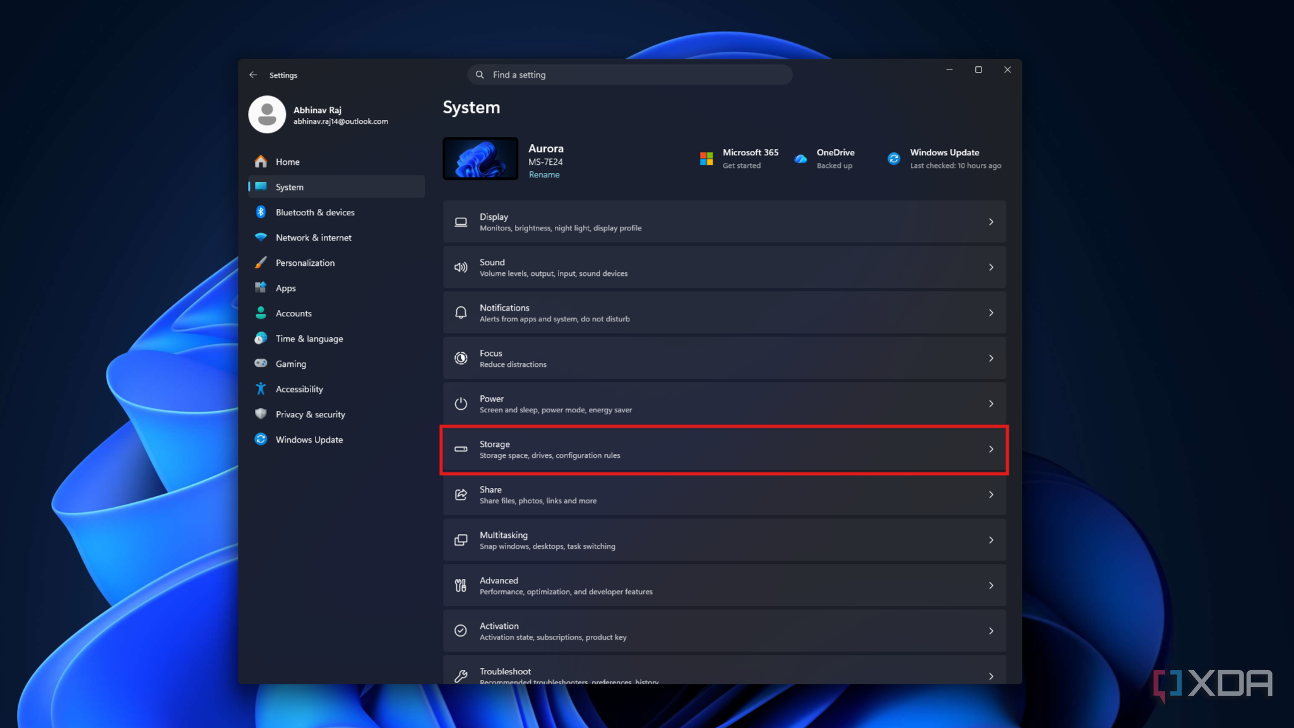Click the Network wifi icon in sidebar
This screenshot has height=728, width=1294.
(261, 237)
